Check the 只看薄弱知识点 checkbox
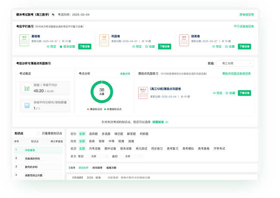This screenshot has height=198, width=280. (38, 134)
